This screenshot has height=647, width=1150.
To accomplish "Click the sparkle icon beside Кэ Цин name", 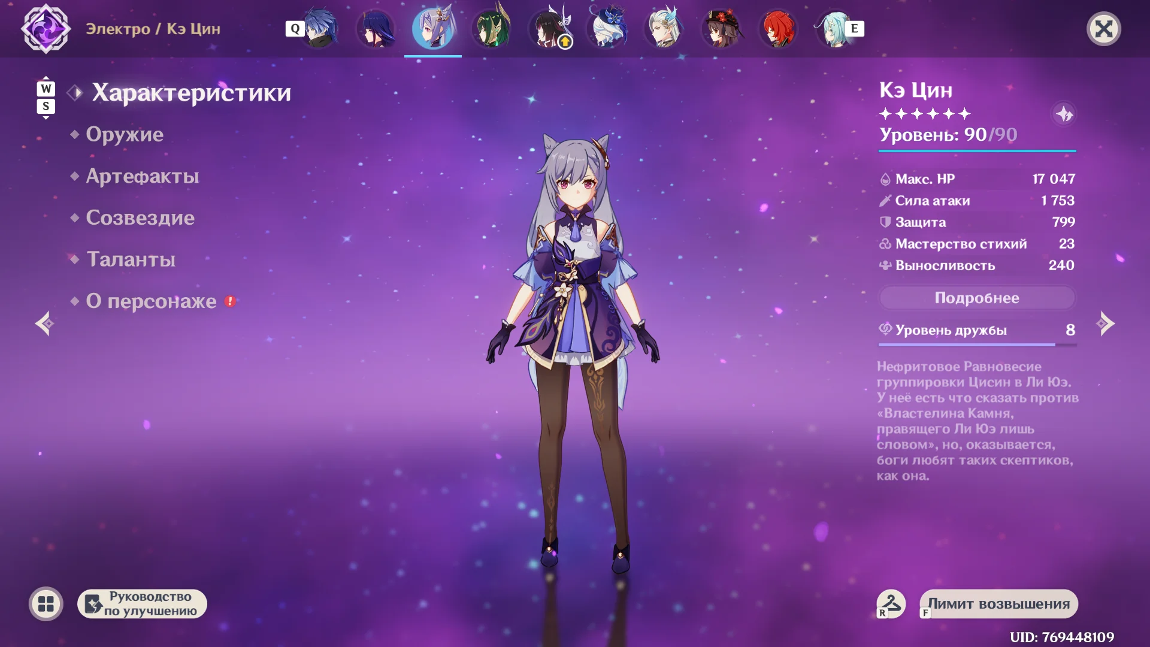I will (1064, 114).
